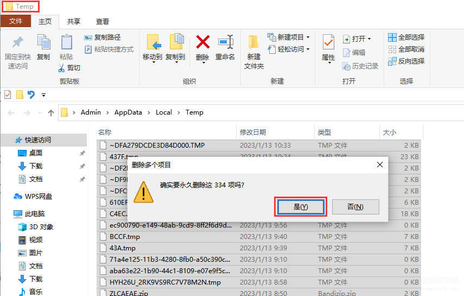464x296 pixels.
Task: Confirm deletion with 是(Y) button
Action: [301, 207]
